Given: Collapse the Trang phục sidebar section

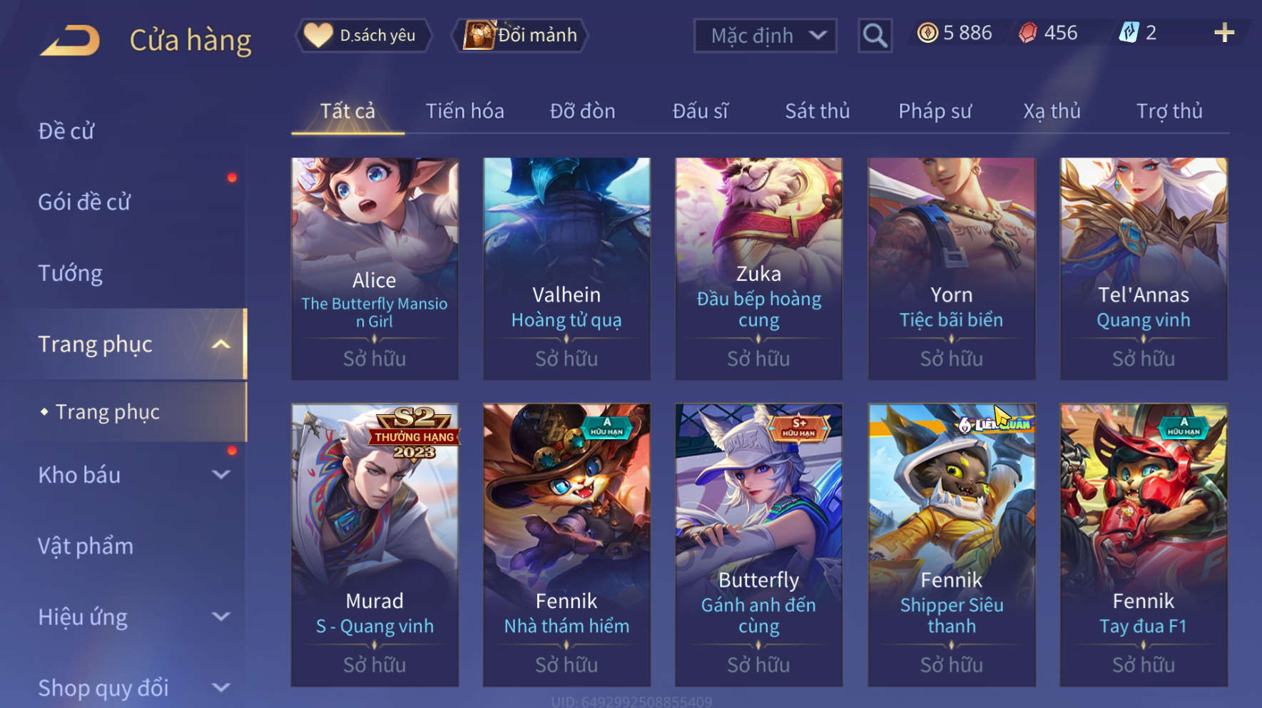Looking at the screenshot, I should click(x=221, y=344).
